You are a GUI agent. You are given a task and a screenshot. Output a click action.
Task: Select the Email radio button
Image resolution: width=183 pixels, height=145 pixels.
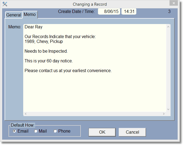point(15,131)
